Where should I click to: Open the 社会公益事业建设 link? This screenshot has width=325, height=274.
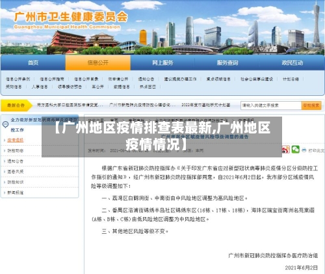point(257,79)
